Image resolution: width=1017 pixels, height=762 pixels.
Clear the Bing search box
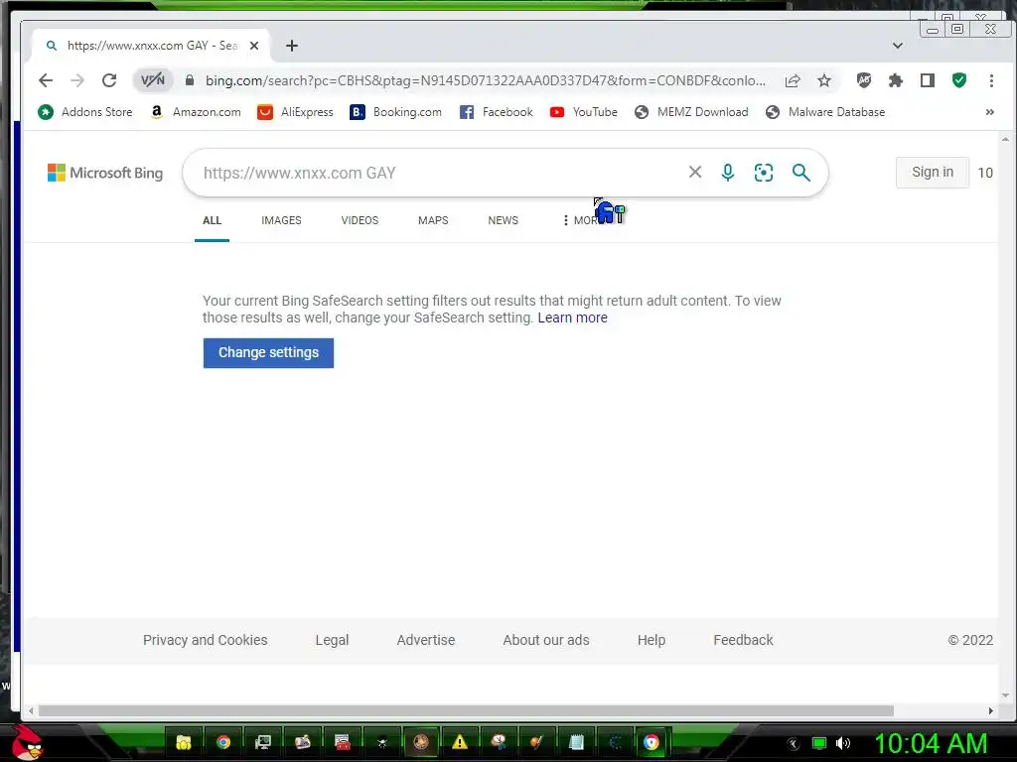pyautogui.click(x=694, y=172)
